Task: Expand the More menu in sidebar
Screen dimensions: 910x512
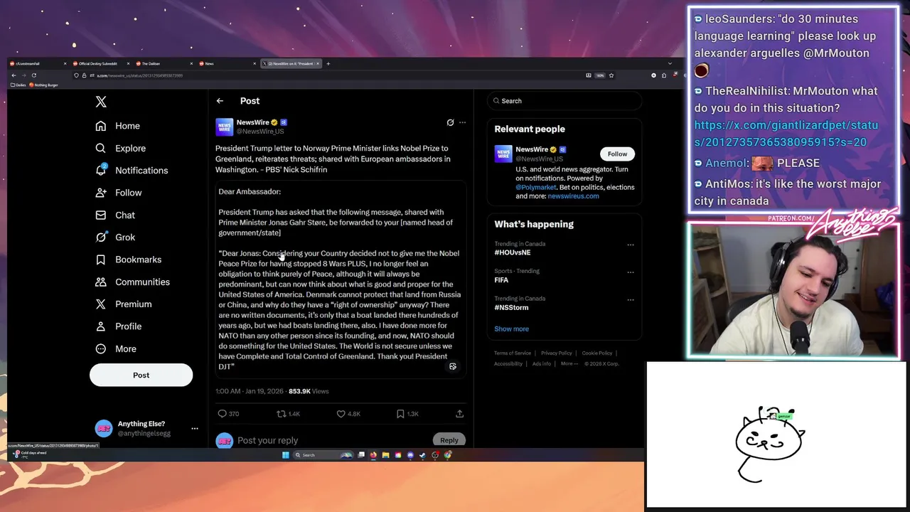Action: 116,348
